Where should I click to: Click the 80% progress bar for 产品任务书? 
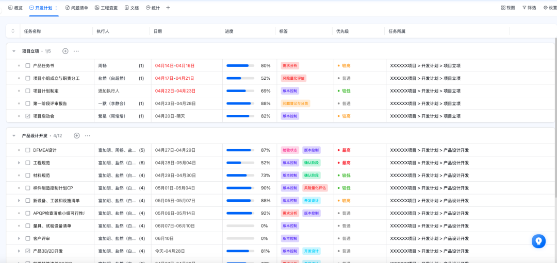click(240, 66)
